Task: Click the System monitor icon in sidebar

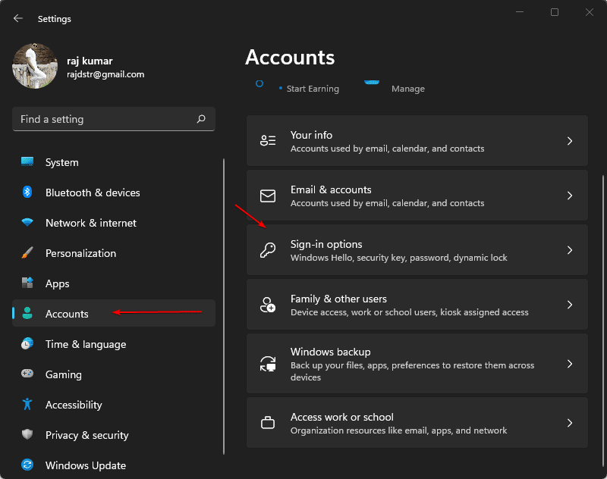Action: (x=27, y=162)
